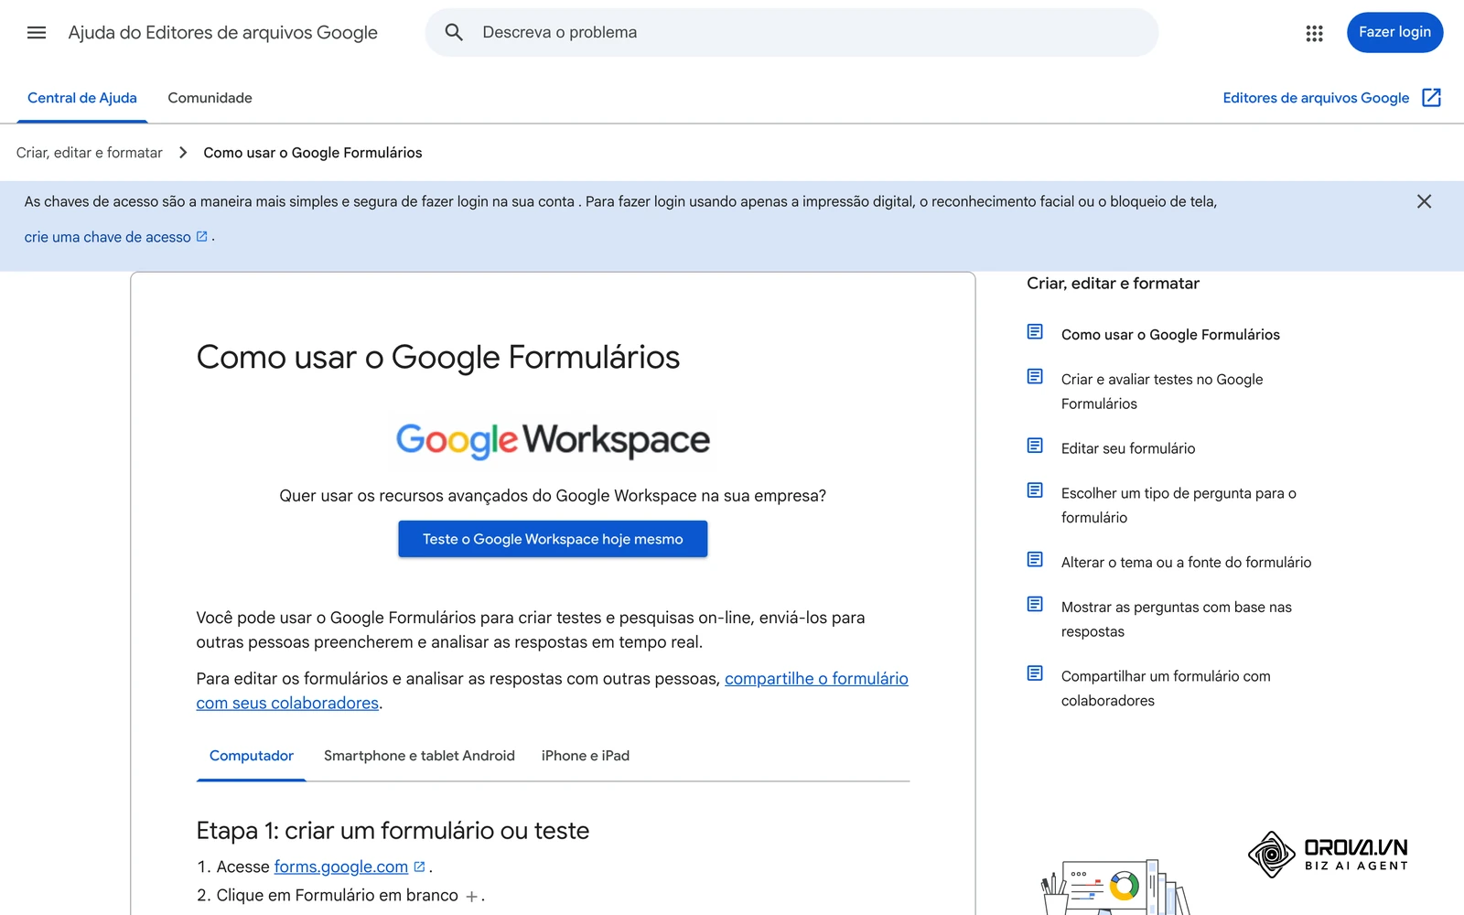Select the Smartphone e tablet Android tab

coord(419,756)
